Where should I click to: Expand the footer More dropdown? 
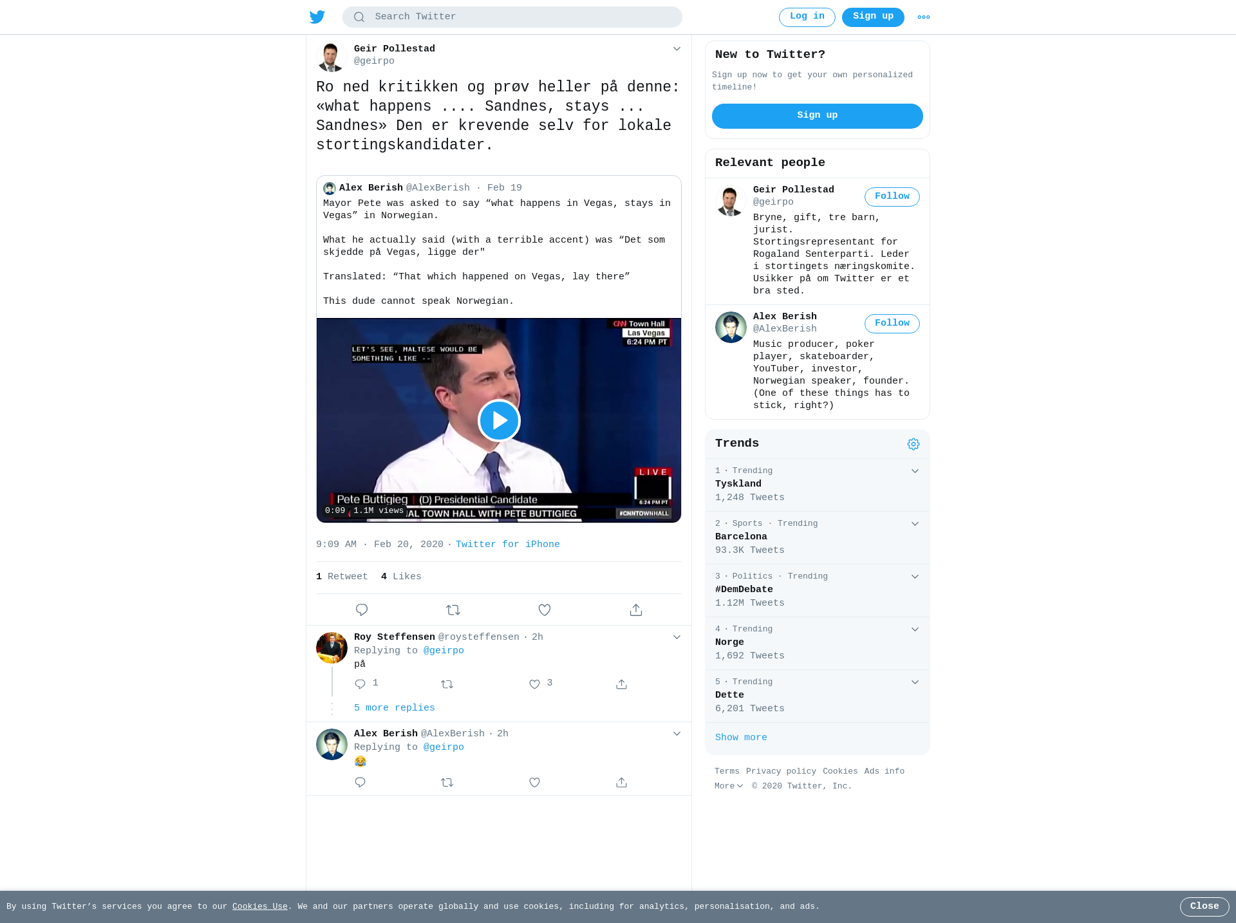tap(729, 786)
